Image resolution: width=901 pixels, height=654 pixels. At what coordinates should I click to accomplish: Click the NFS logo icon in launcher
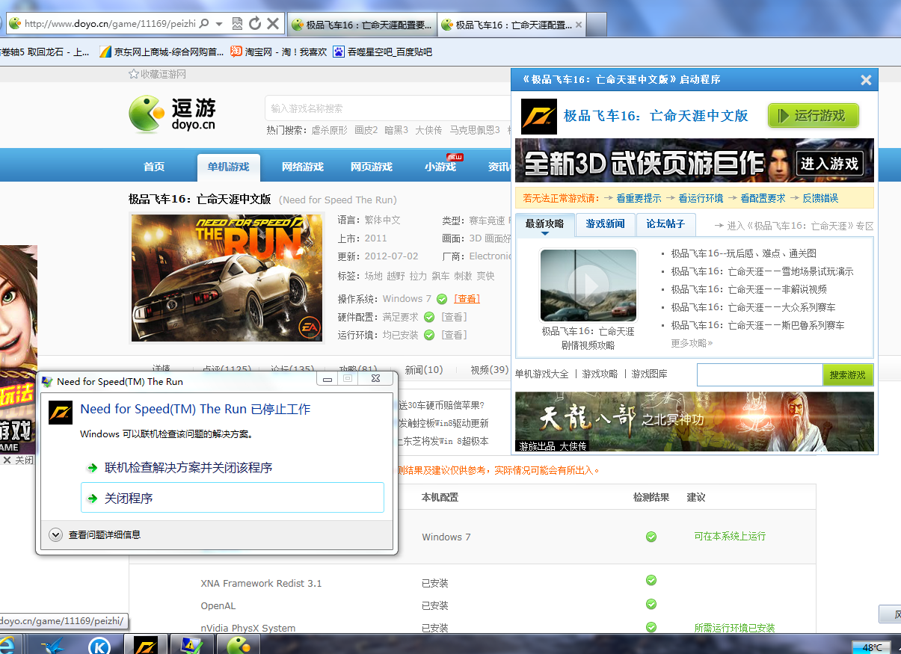tap(539, 115)
